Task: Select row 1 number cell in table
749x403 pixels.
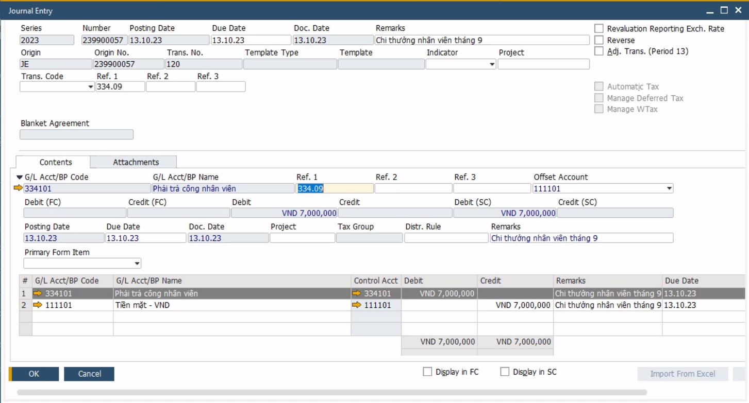Action: (25, 293)
